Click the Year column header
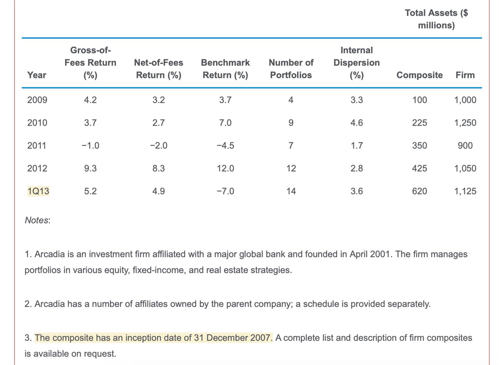 (37, 75)
